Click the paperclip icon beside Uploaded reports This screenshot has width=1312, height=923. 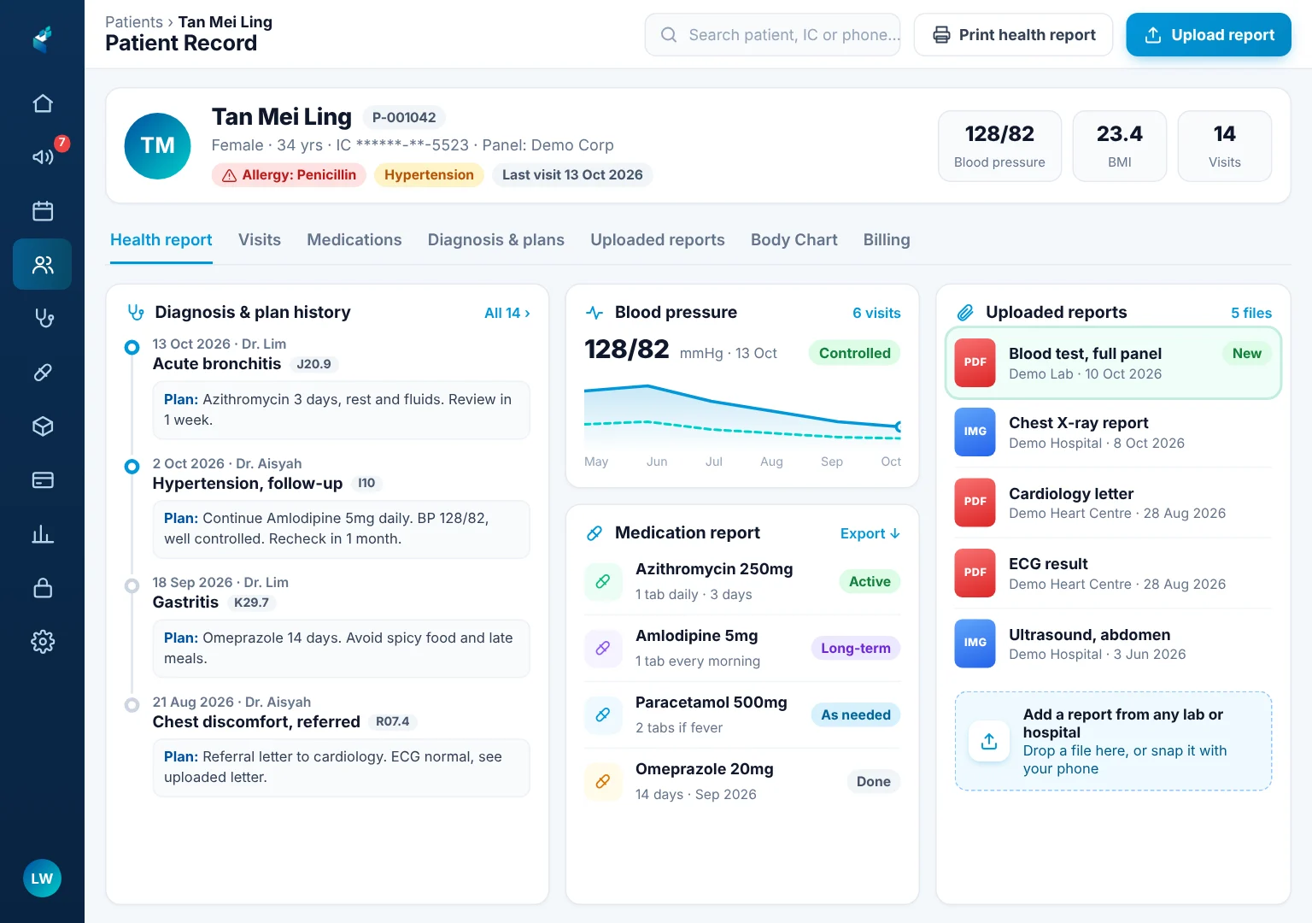(x=965, y=313)
